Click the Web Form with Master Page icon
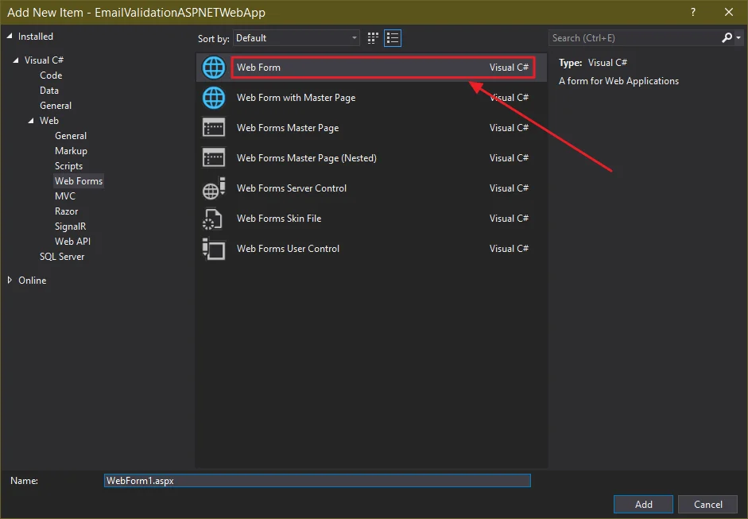 click(213, 97)
